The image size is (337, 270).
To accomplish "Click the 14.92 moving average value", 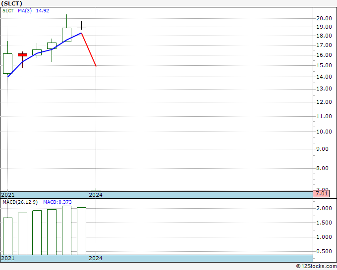I will pyautogui.click(x=42, y=11).
